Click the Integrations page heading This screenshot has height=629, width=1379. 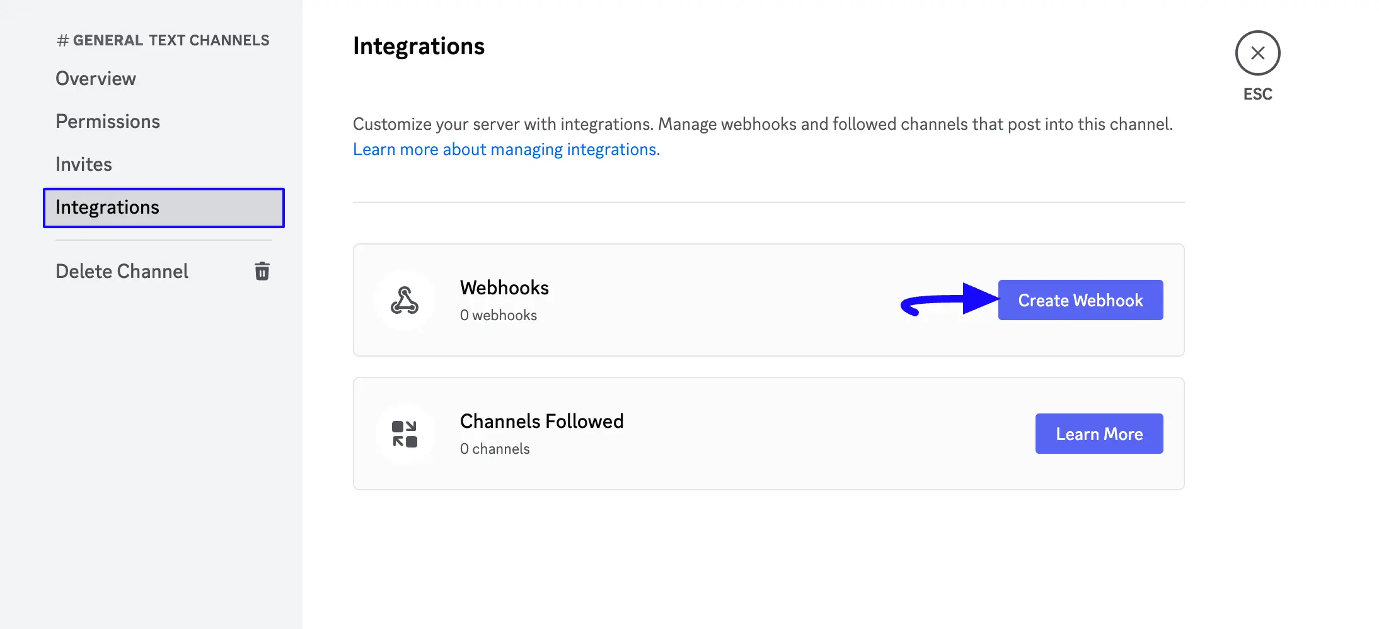coord(418,45)
